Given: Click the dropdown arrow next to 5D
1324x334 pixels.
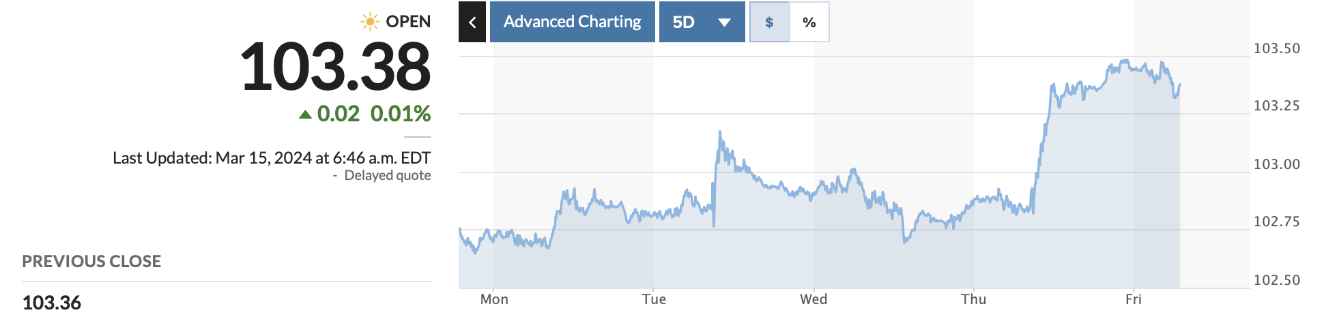Looking at the screenshot, I should pyautogui.click(x=724, y=22).
